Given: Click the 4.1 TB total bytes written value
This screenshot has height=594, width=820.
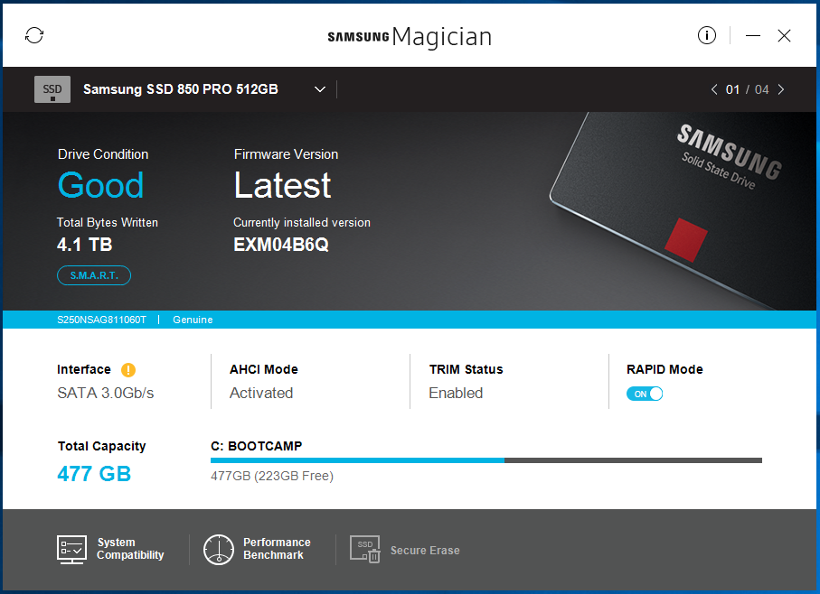Looking at the screenshot, I should coord(84,245).
